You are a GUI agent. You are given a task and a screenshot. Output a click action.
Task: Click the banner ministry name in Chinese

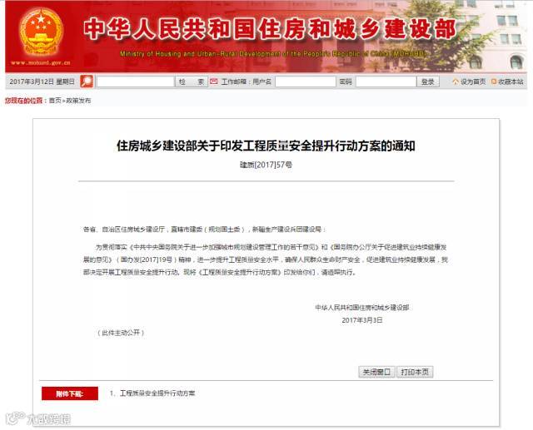(269, 29)
